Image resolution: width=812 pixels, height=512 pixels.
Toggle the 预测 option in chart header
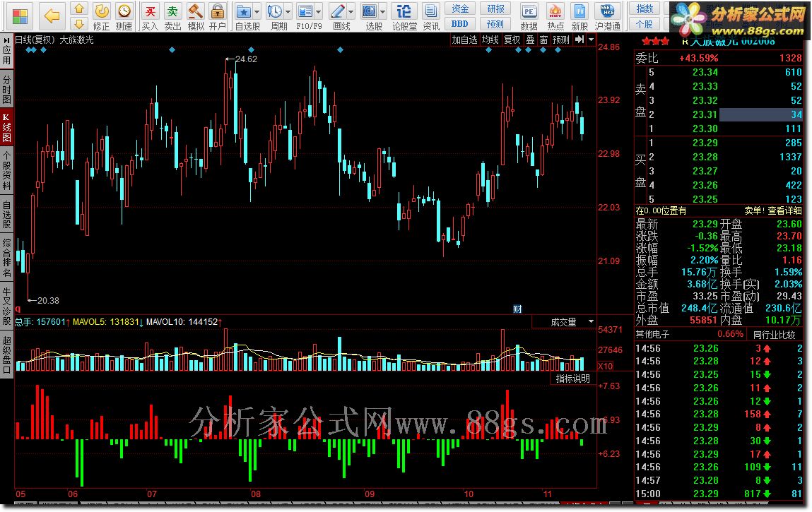coord(561,40)
